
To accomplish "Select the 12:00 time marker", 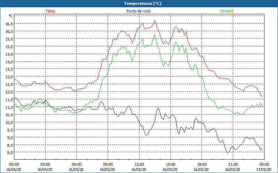I will pos(139,164).
